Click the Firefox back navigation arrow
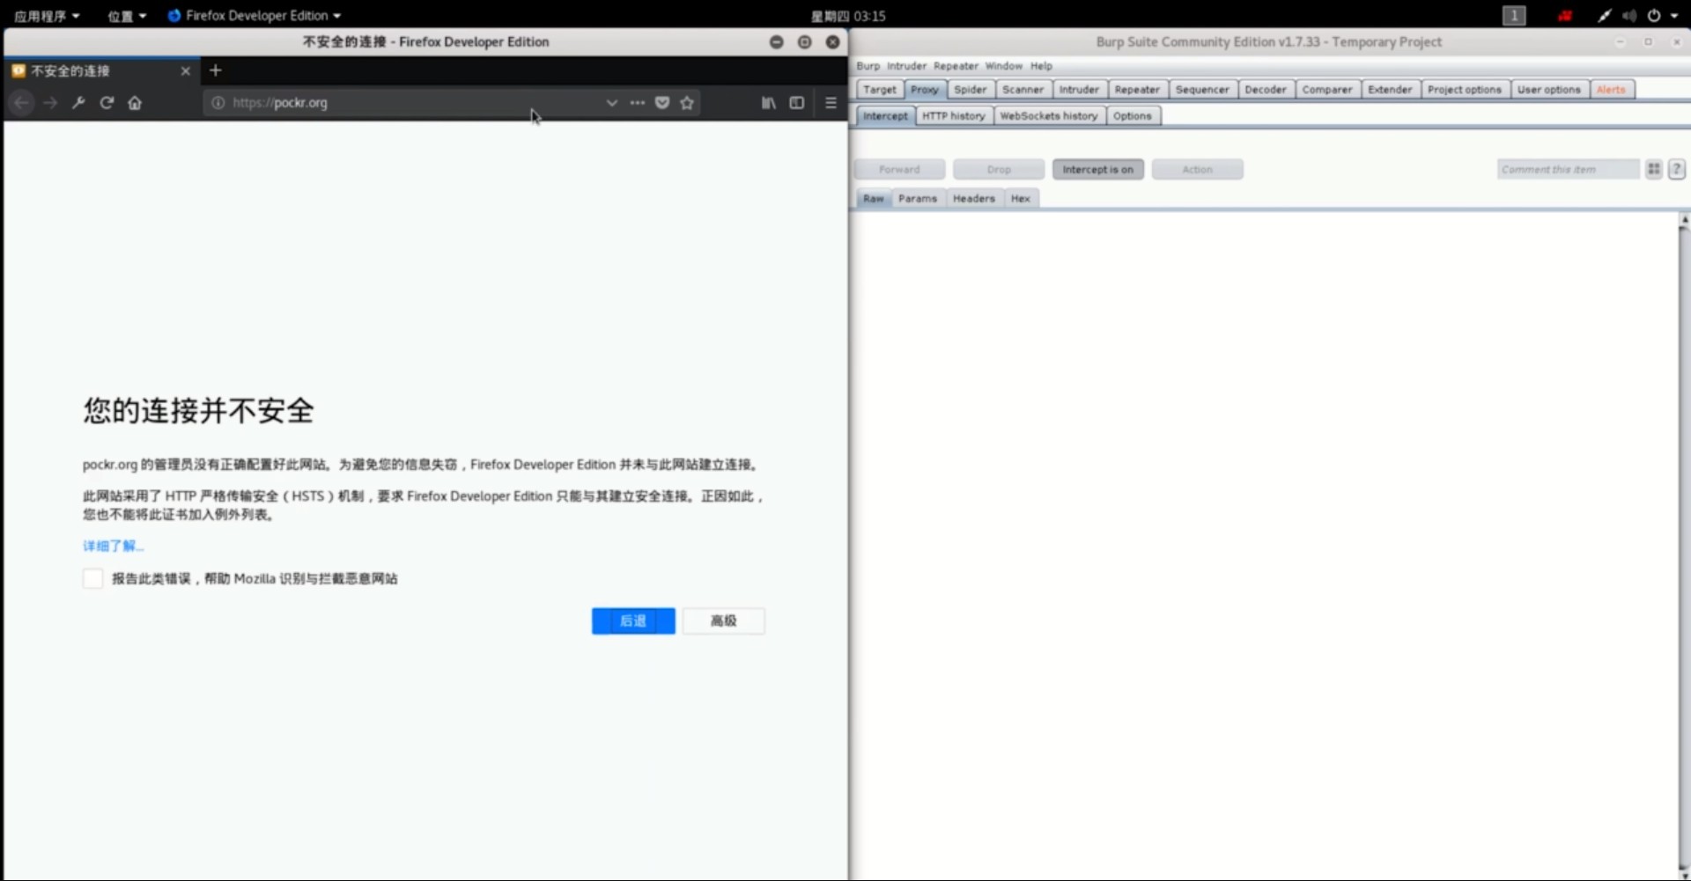The height and width of the screenshot is (881, 1691). (x=22, y=103)
